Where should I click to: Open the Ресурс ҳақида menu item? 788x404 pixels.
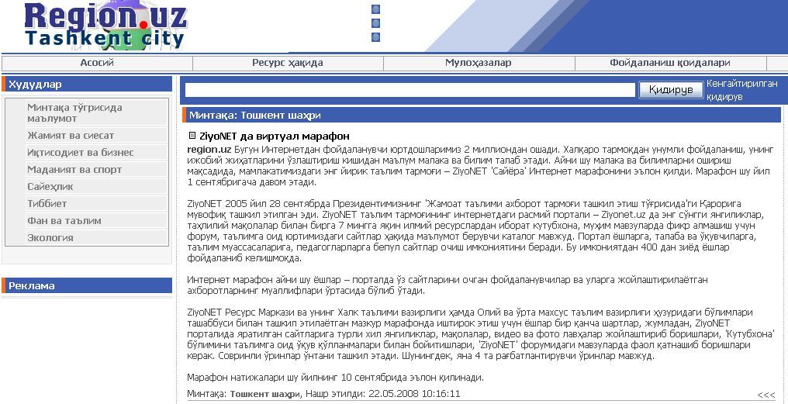(x=288, y=63)
